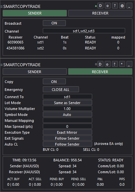The width and height of the screenshot is (135, 192).
Task: Change Auto CL Follow Sender option
Action: (x=67, y=144)
